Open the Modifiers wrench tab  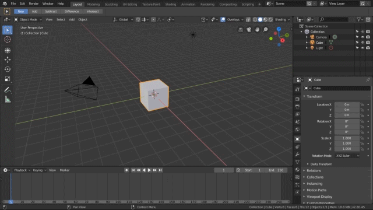(297, 154)
